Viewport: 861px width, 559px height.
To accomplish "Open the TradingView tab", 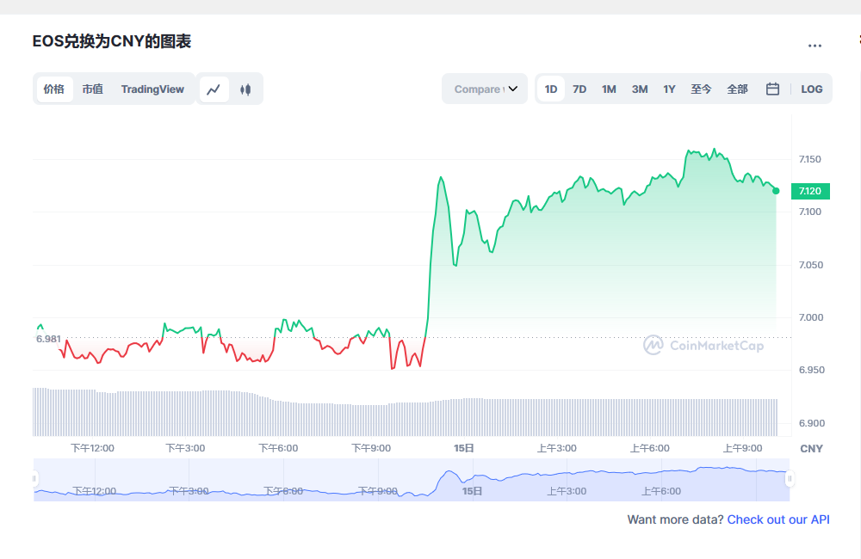I will (x=152, y=89).
